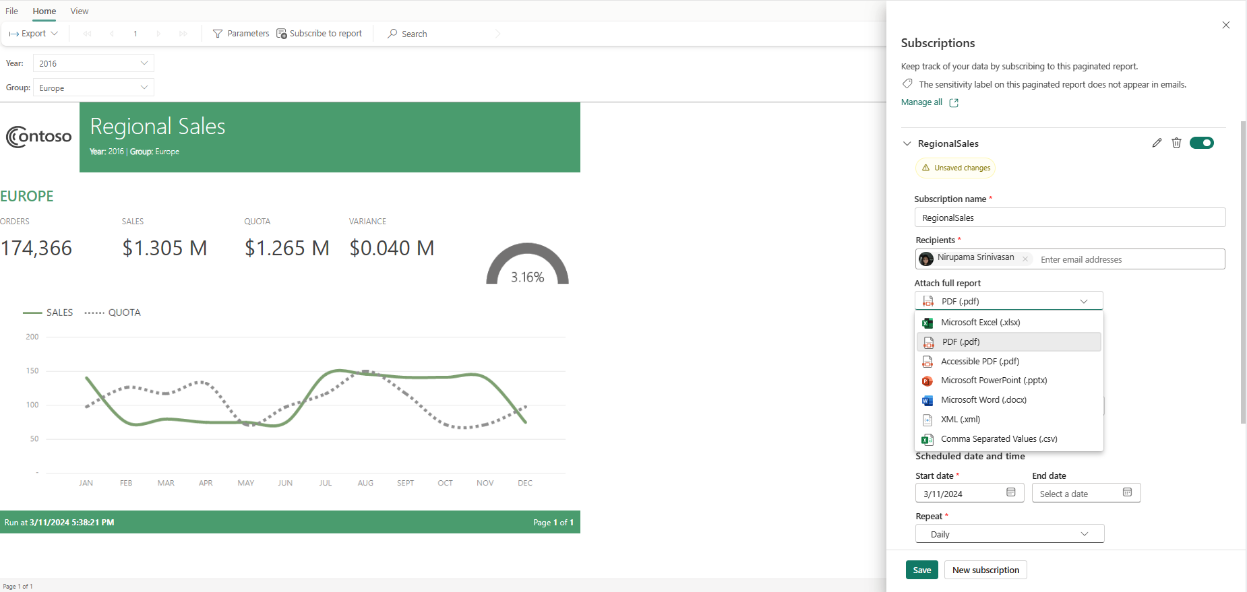Image resolution: width=1247 pixels, height=592 pixels.
Task: Click the Search magnifier in toolbar
Action: [x=392, y=34]
